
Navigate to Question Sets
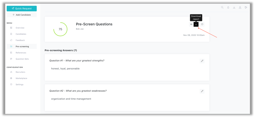(x=22, y=59)
